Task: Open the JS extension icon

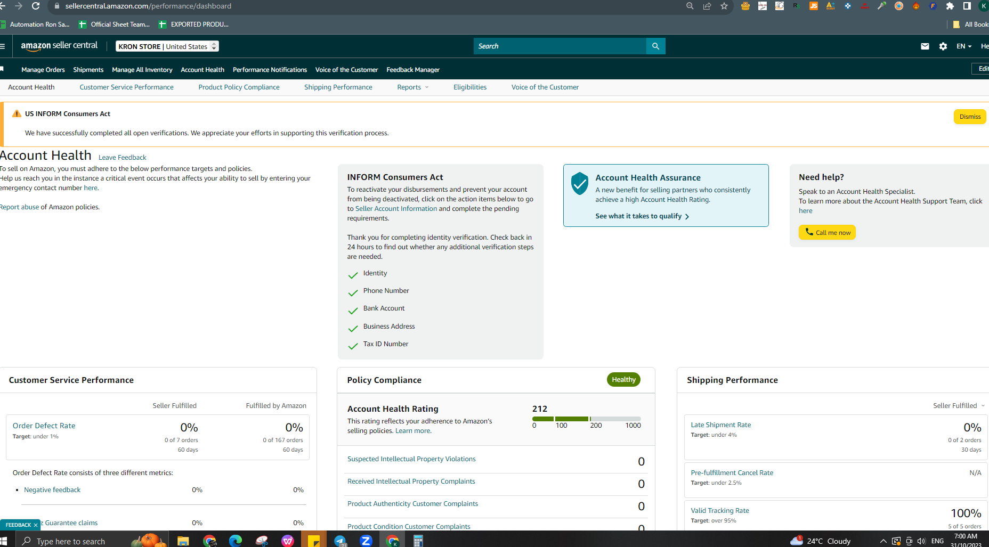Action: pos(814,6)
